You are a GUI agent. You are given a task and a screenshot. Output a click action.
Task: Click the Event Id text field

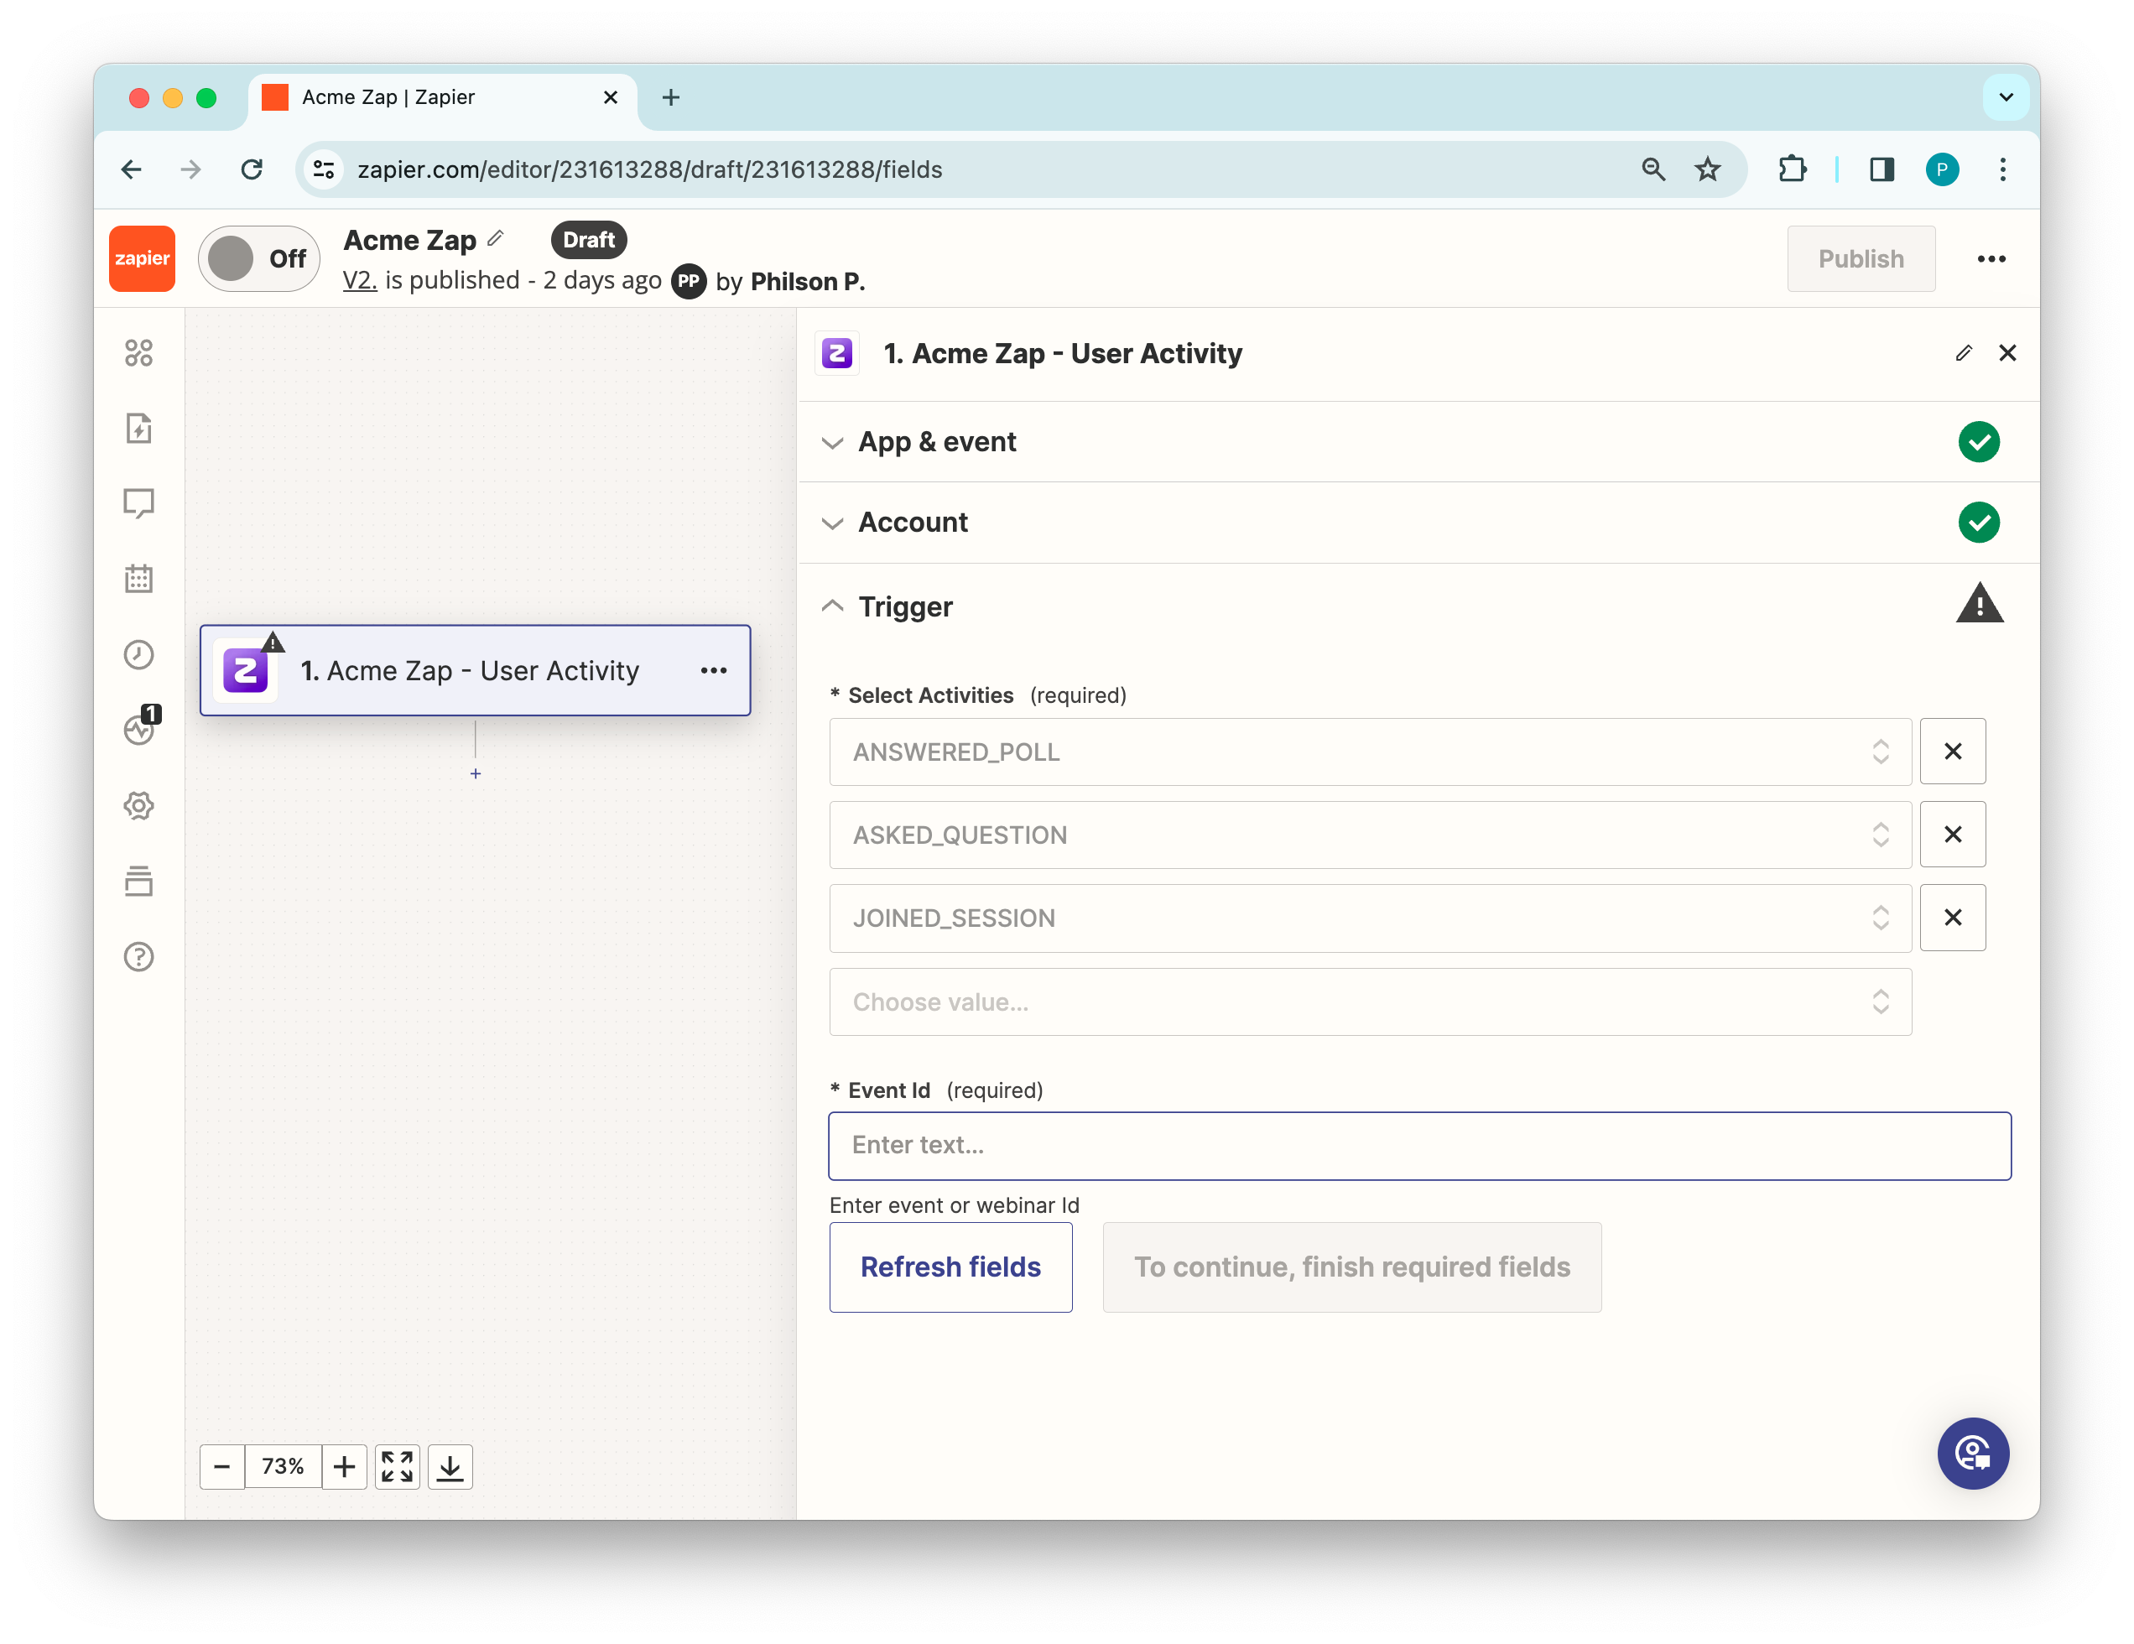1418,1145
